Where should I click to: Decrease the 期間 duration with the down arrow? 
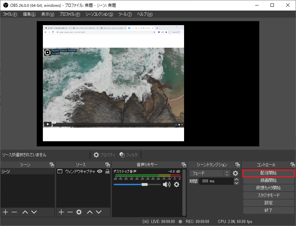click(236, 183)
